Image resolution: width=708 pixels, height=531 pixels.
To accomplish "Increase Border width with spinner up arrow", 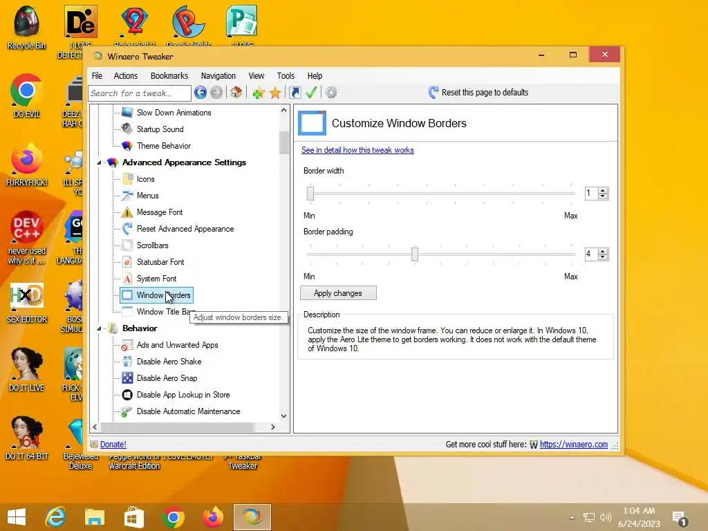I will (x=603, y=191).
